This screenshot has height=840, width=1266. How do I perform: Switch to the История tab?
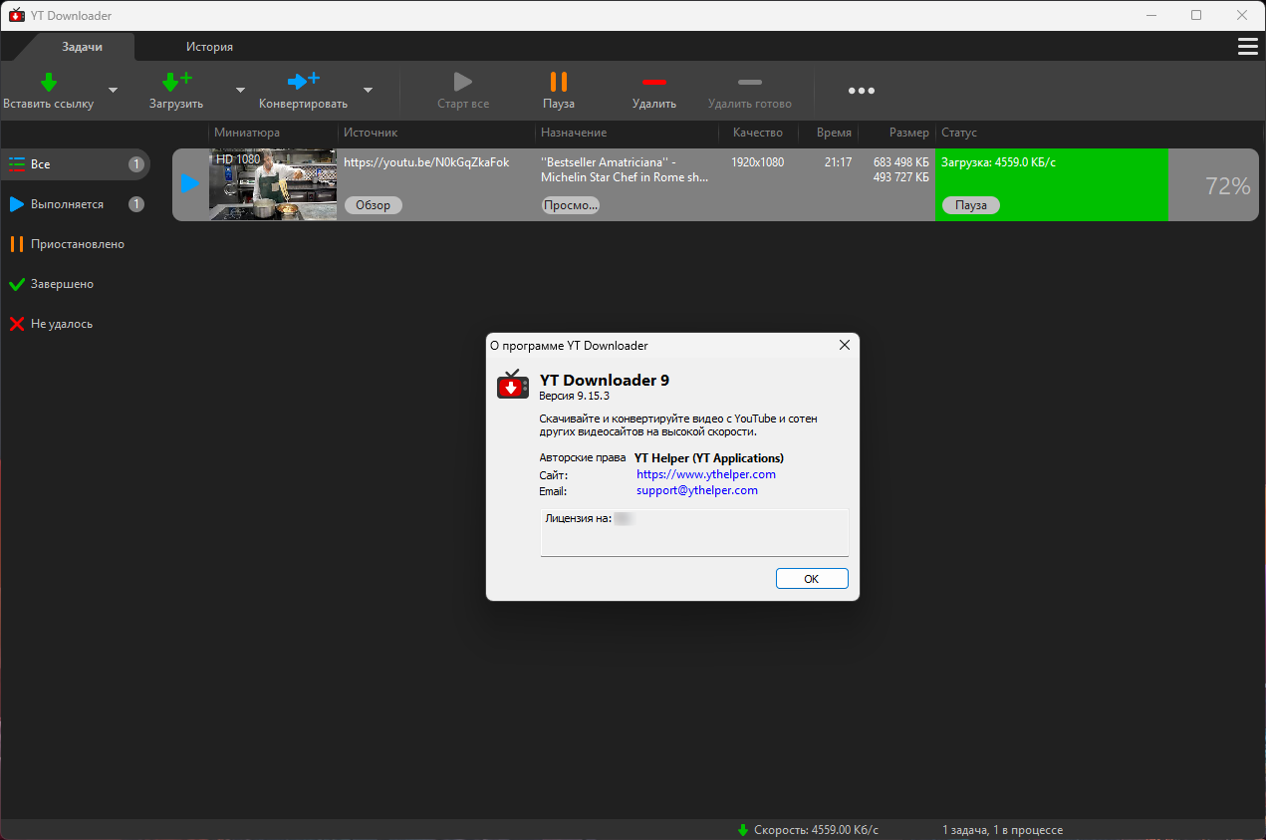tap(210, 47)
